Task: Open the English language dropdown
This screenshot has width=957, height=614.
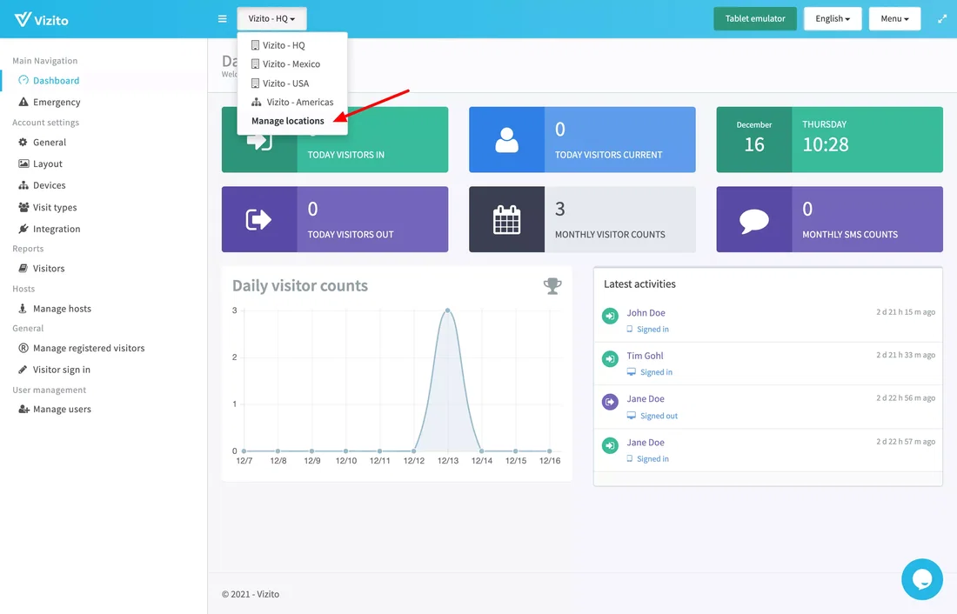Action: (832, 19)
